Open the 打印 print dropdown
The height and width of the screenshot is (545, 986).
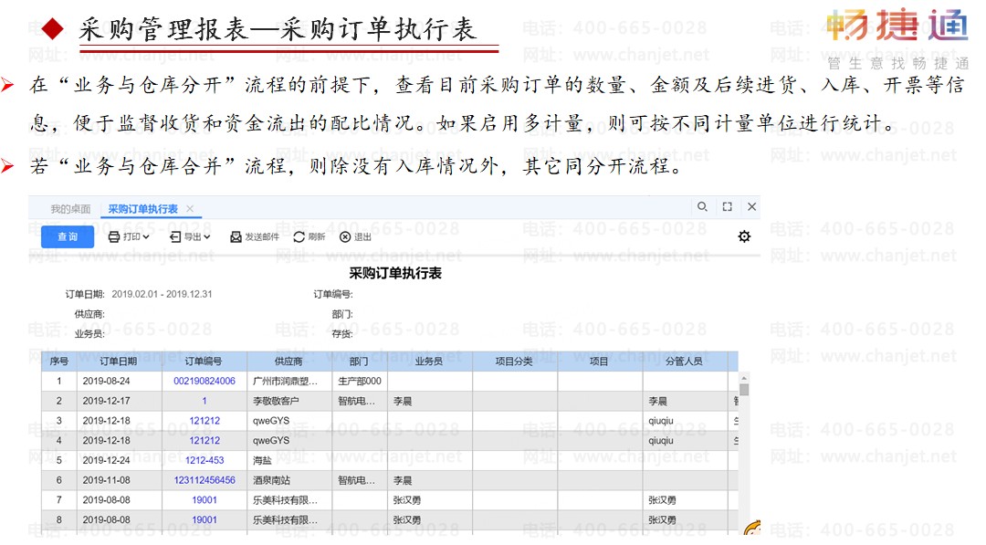coord(129,237)
